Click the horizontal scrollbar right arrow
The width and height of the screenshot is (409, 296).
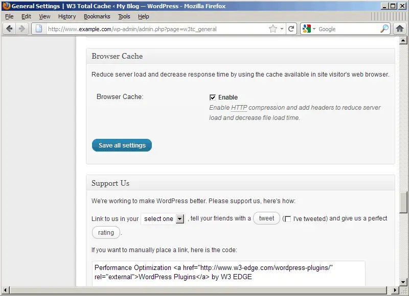click(395, 290)
